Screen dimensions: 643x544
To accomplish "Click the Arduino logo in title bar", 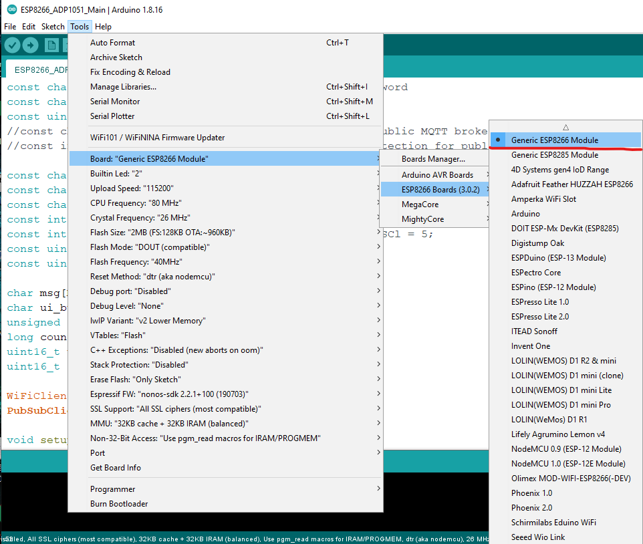I will point(12,9).
